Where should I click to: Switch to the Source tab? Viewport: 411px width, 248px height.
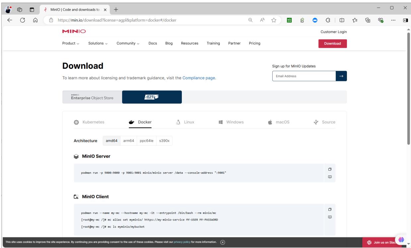coord(324,122)
